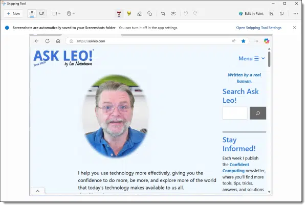
Task: Click the text actions icon
Action: click(173, 14)
